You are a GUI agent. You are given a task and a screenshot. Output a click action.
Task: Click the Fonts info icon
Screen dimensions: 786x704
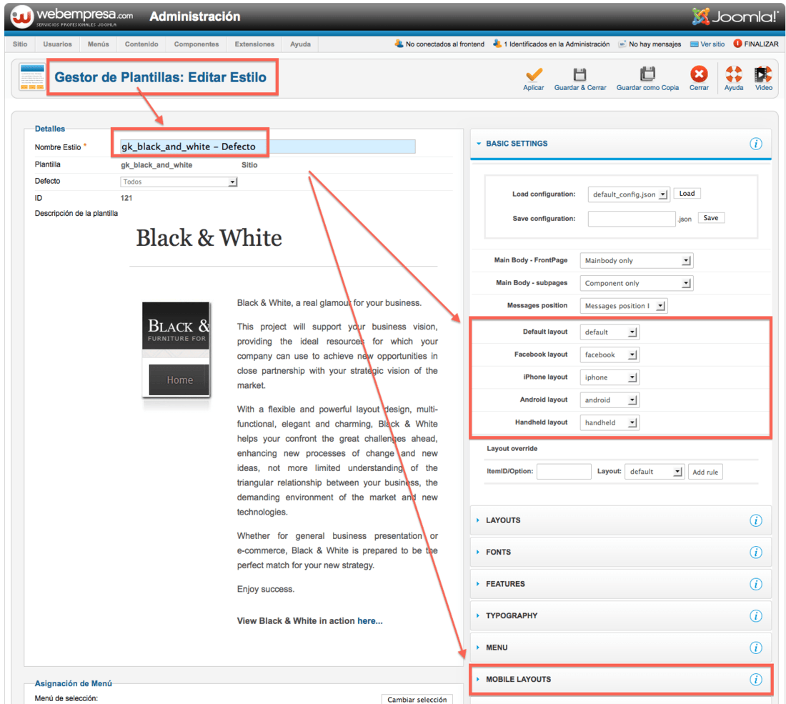pos(755,552)
